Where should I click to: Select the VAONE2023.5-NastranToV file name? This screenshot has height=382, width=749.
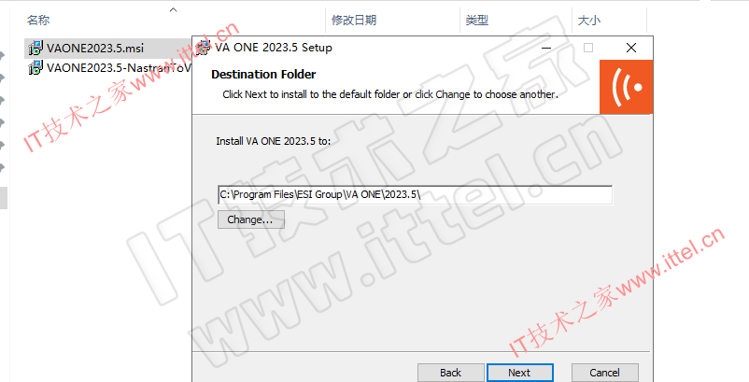pos(119,68)
